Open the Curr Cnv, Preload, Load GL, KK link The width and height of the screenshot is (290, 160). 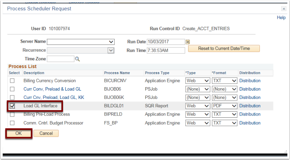(x=54, y=97)
